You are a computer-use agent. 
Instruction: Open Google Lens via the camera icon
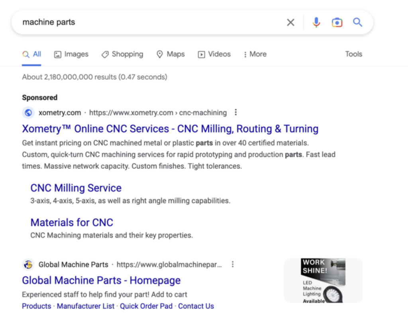pyautogui.click(x=337, y=22)
